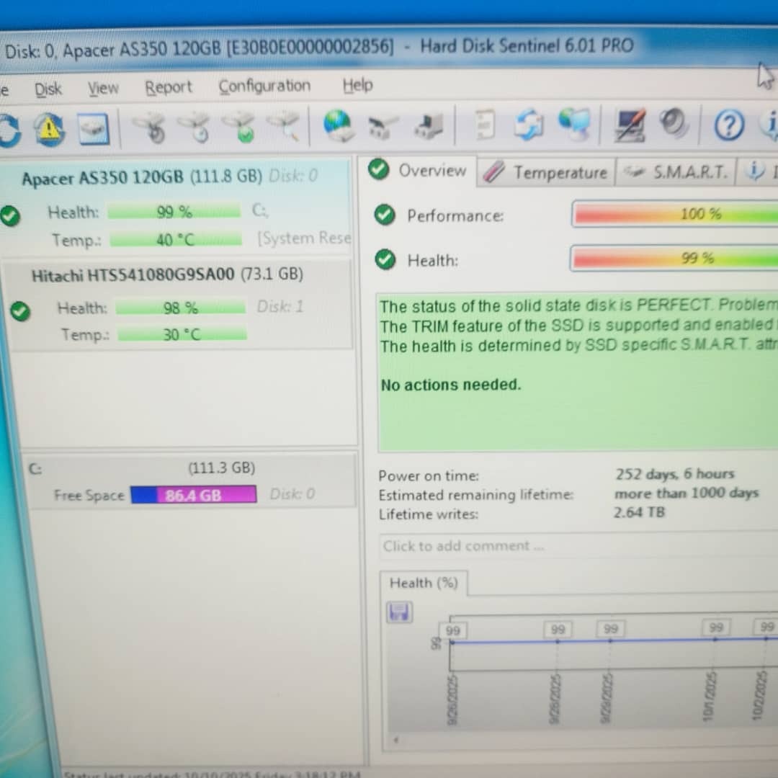778x778 pixels.
Task: Click the speaker sound toolbar icon
Action: pos(674,123)
